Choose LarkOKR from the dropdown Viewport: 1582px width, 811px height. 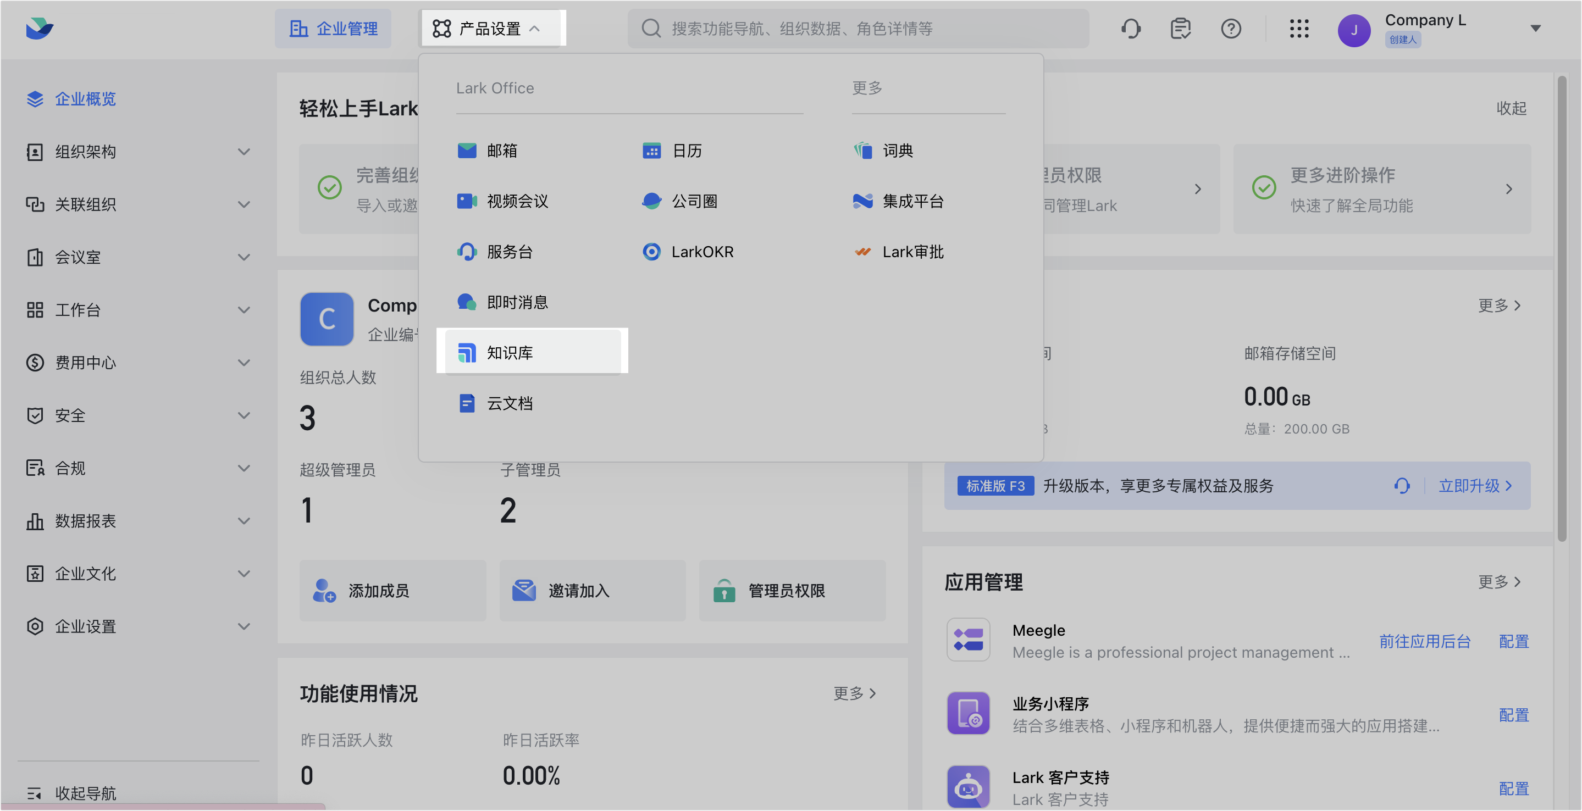point(687,252)
